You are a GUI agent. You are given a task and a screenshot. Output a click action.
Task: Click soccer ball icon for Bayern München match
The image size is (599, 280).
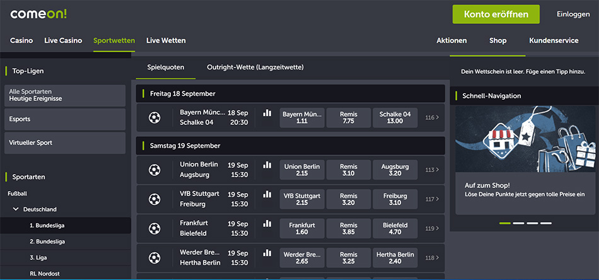(x=154, y=118)
